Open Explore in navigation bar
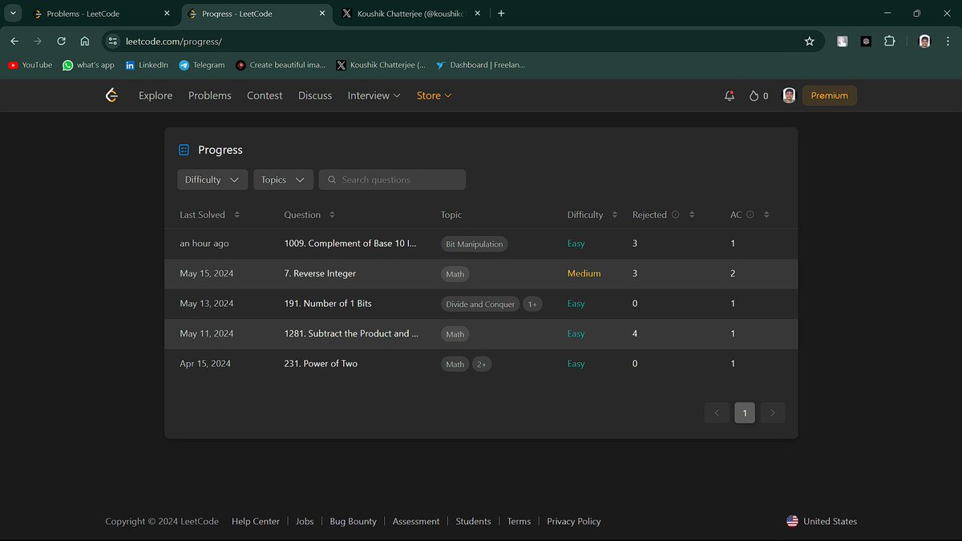 156,95
